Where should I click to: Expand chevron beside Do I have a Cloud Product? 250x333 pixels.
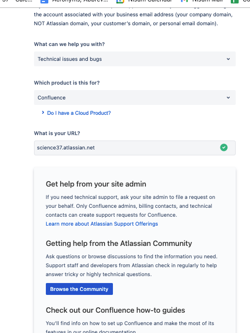pos(43,112)
